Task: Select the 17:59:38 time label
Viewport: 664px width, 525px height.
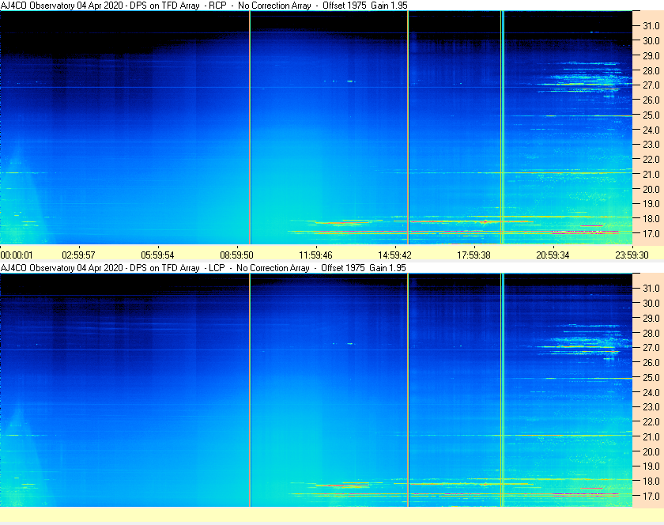Action: (x=473, y=255)
